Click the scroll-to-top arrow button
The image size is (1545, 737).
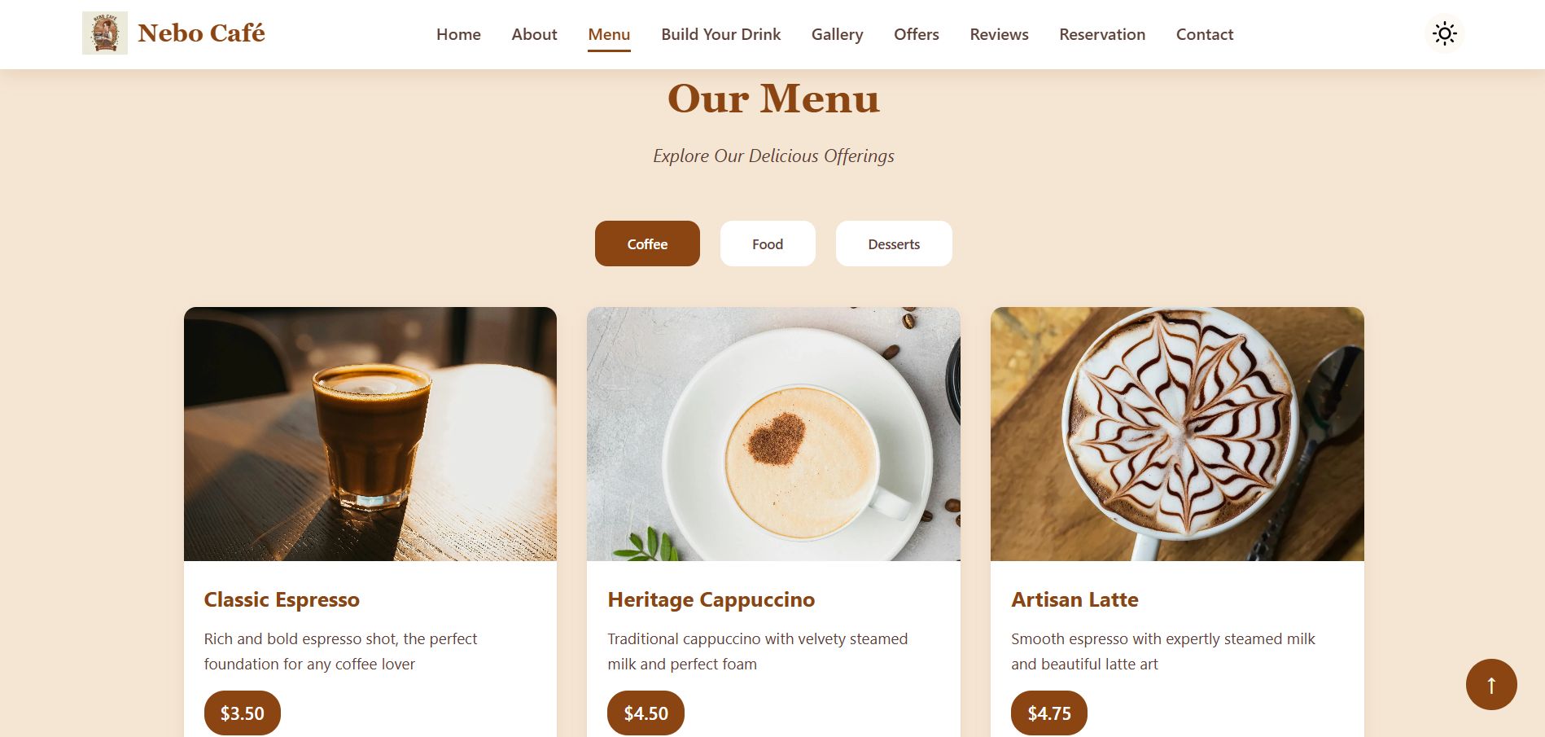click(x=1491, y=684)
